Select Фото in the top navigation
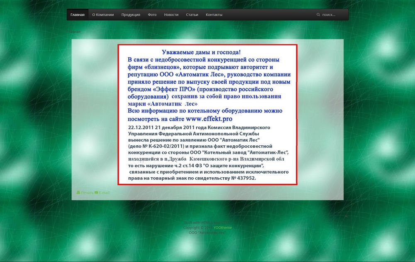Image resolution: width=415 pixels, height=262 pixels. 152,15
